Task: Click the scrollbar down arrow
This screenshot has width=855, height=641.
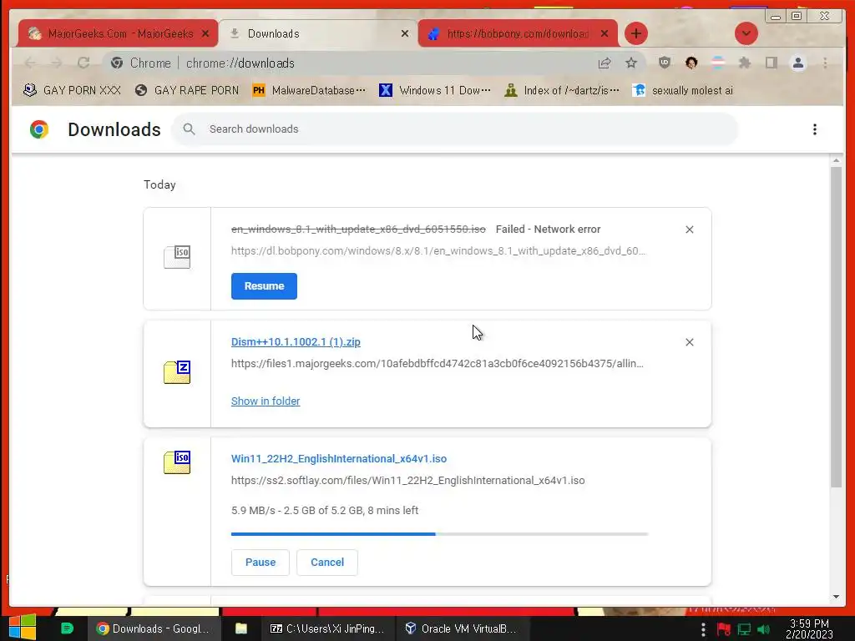Action: (x=836, y=597)
